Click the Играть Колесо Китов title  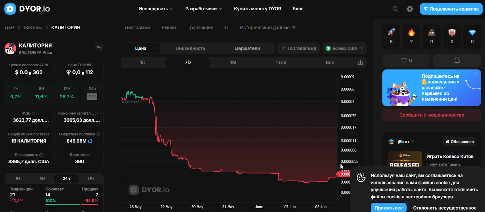[450, 157]
